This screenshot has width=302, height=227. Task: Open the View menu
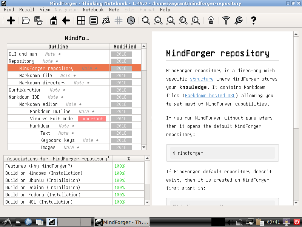(x=45, y=10)
